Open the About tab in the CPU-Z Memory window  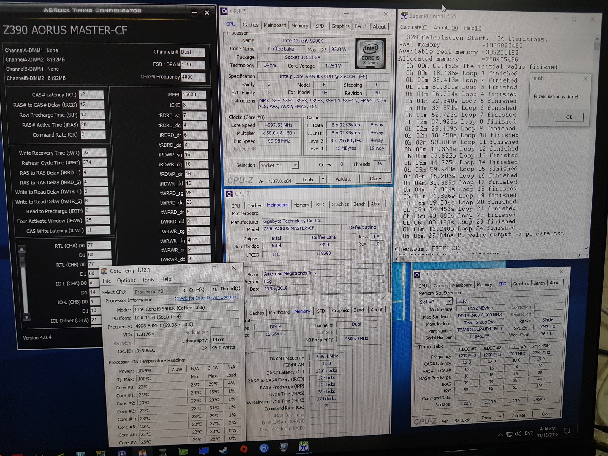click(377, 310)
